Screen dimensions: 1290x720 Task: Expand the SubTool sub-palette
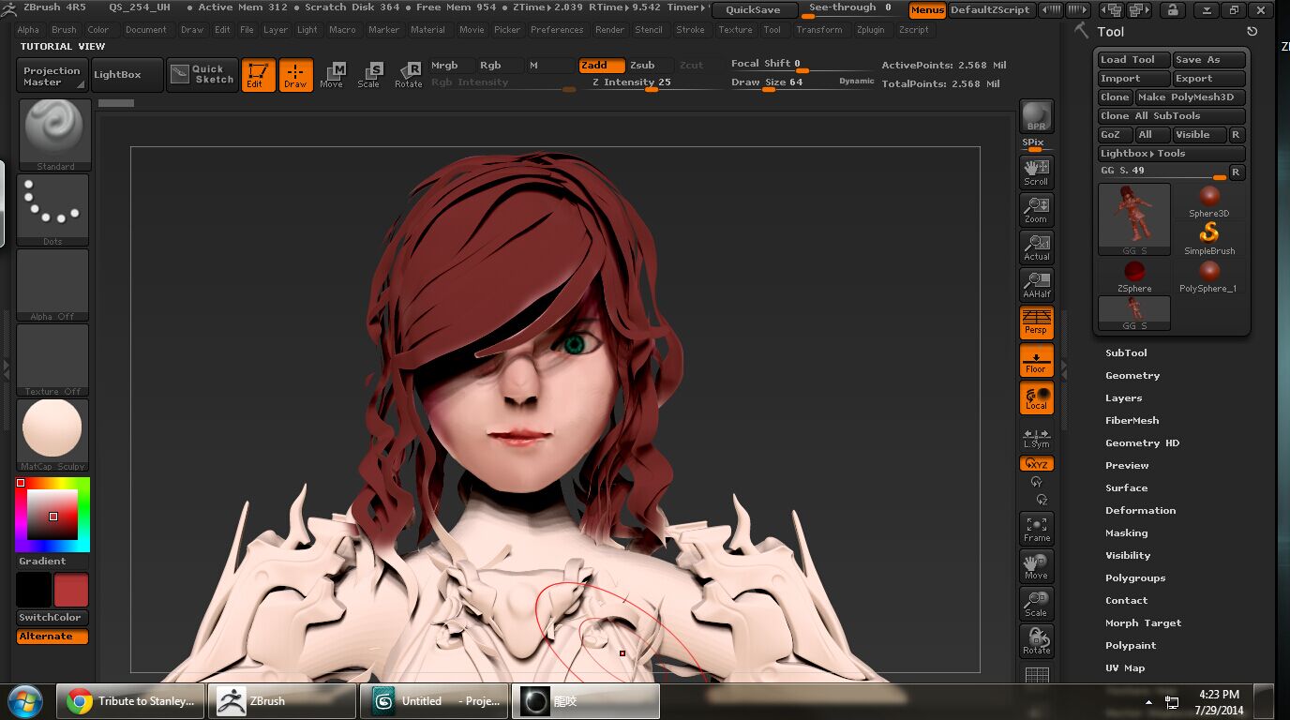coord(1126,353)
